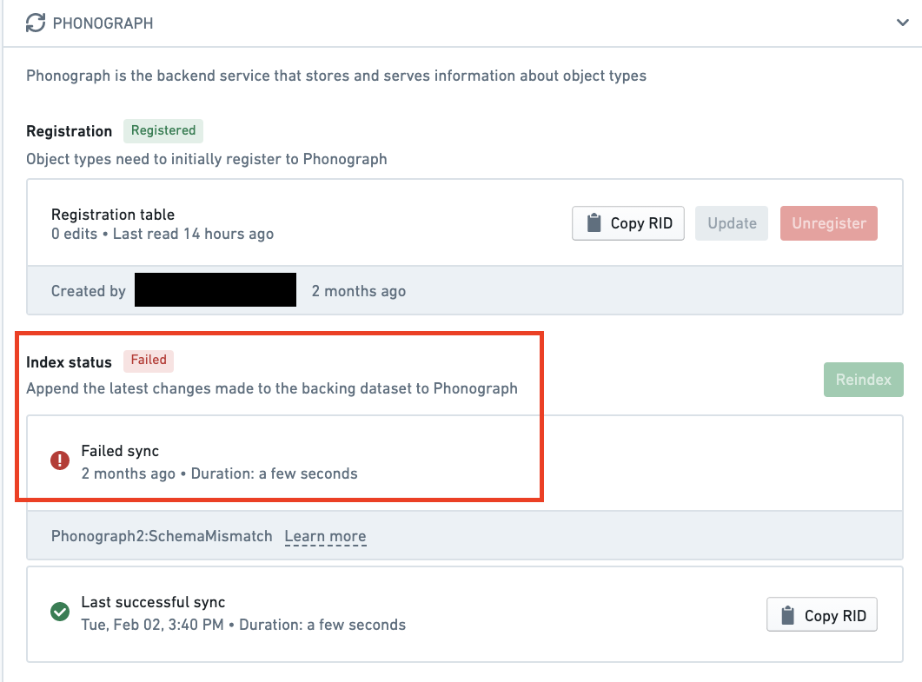Click the 'Tue, Feb 02, 3:40 PM' timestamp
The image size is (922, 682).
[x=152, y=625]
